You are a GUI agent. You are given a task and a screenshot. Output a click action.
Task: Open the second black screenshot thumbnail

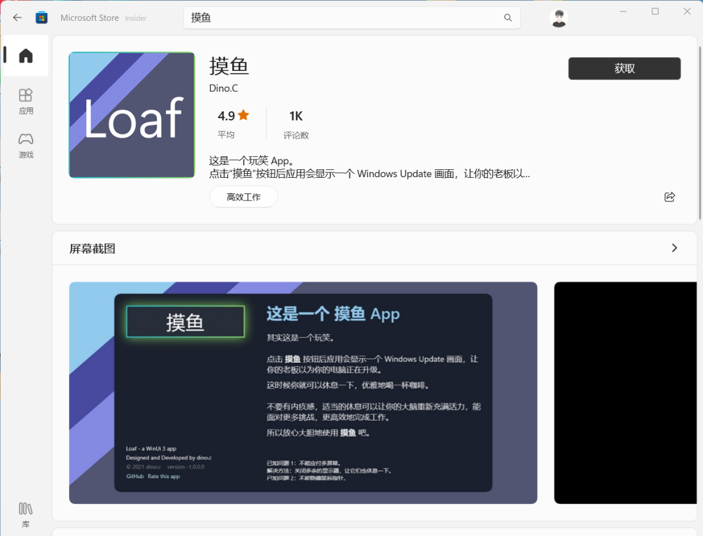(626, 393)
